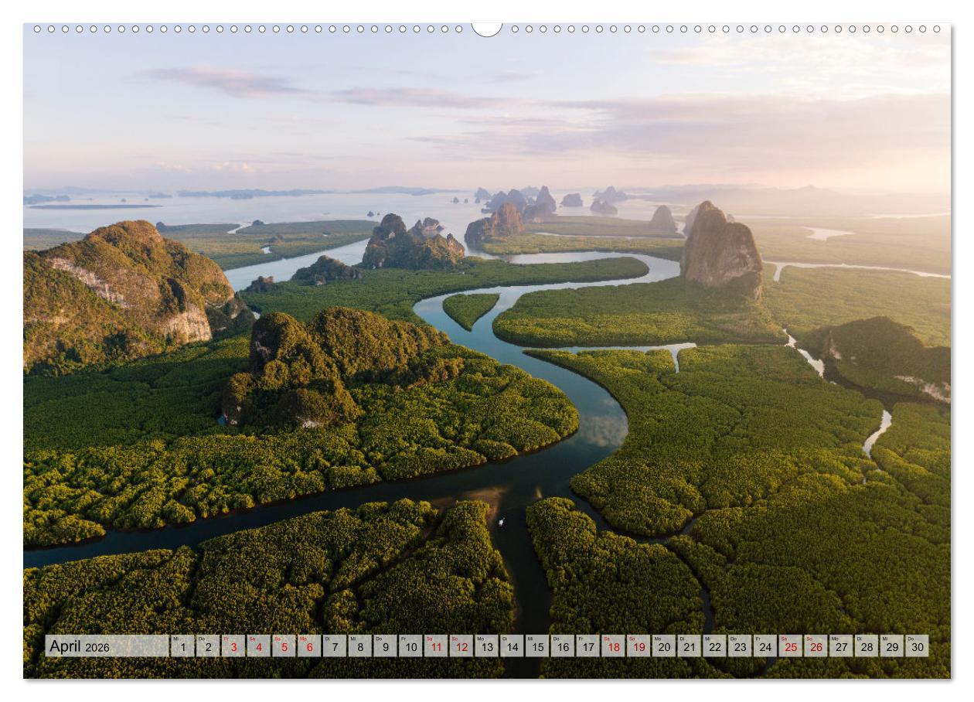Select the weekend date 4 in red

tap(258, 646)
